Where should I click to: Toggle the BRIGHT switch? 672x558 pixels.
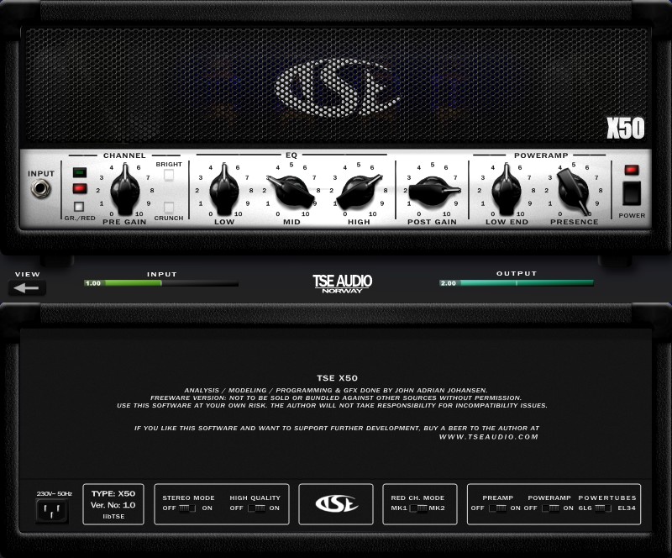pos(169,176)
